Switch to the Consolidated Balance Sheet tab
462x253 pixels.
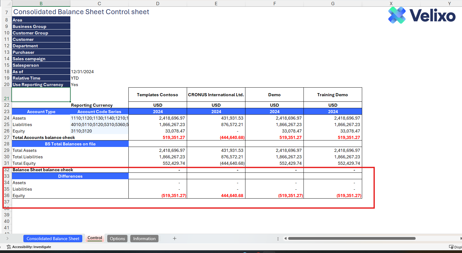[x=53, y=239]
